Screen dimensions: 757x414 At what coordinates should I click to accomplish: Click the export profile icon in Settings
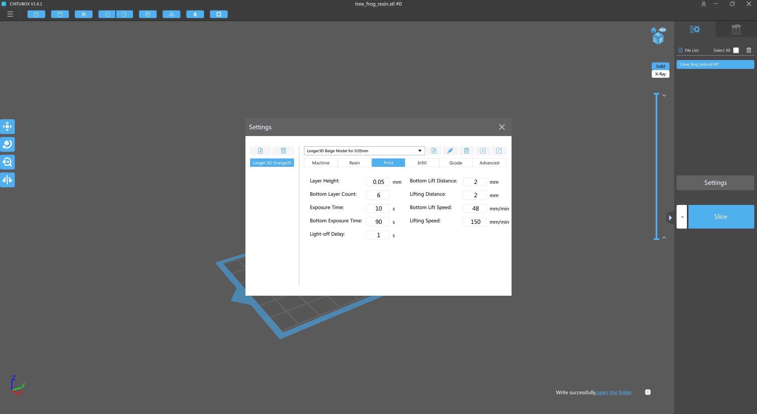click(x=499, y=151)
